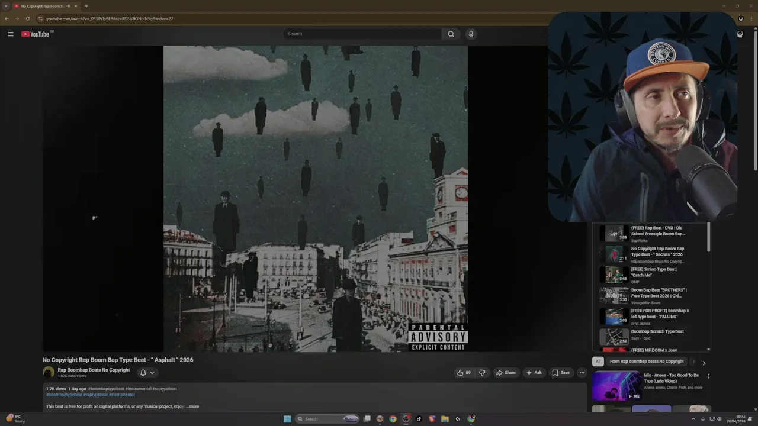Open Rap Boombap Beats No Copyright channel

pos(94,370)
